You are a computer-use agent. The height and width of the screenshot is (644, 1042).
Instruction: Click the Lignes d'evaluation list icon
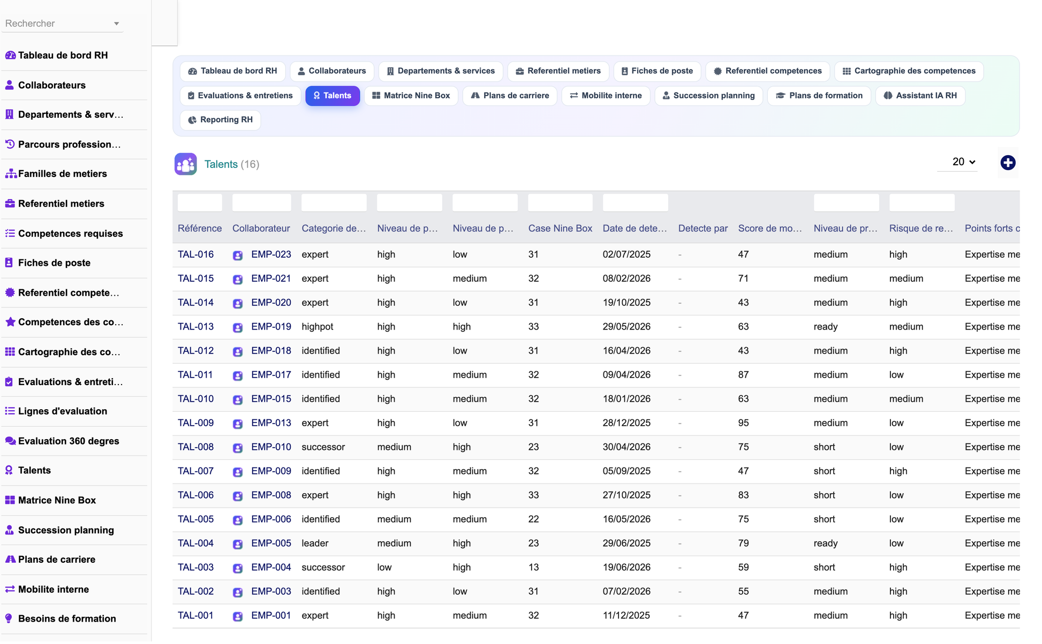click(x=10, y=411)
